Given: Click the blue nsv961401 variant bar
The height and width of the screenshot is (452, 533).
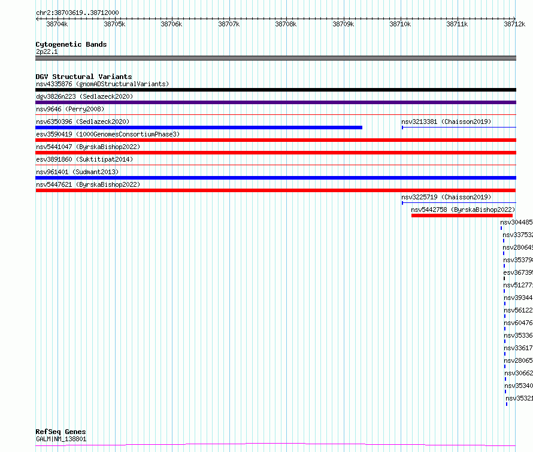Looking at the screenshot, I should (275, 178).
